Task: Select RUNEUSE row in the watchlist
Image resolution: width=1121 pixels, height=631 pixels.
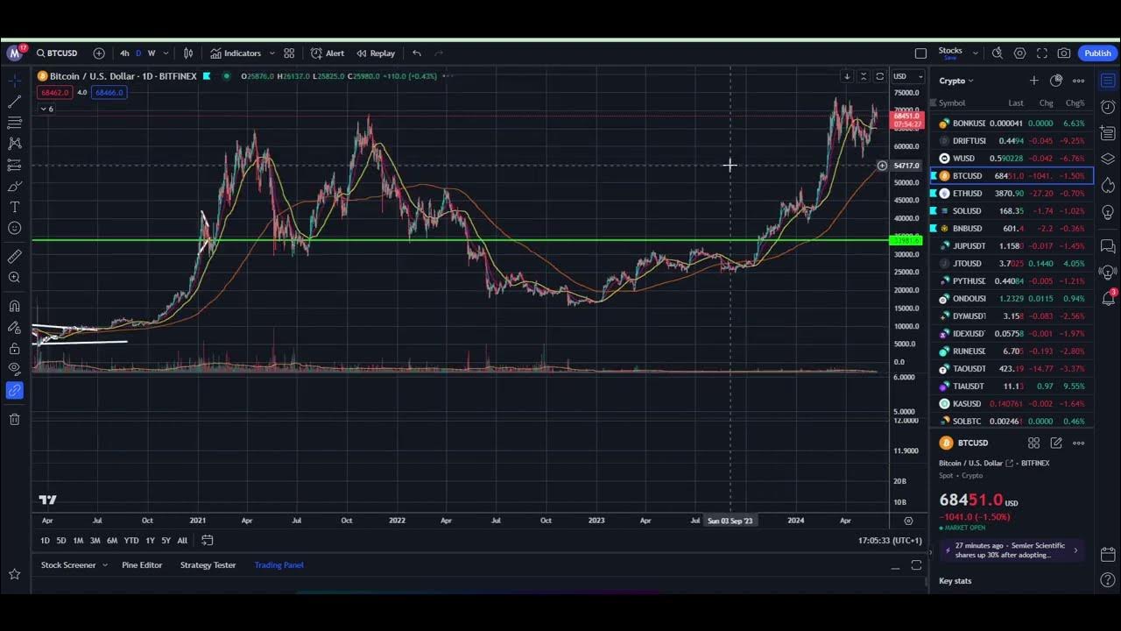Action: [x=1012, y=351]
